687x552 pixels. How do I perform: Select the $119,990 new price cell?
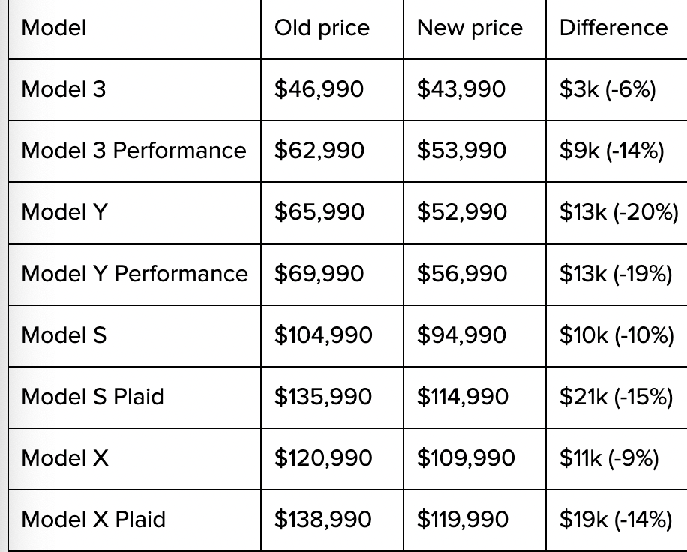click(463, 519)
